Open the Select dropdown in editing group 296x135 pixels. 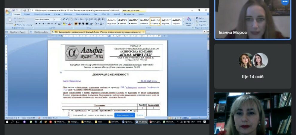click(x=202, y=25)
